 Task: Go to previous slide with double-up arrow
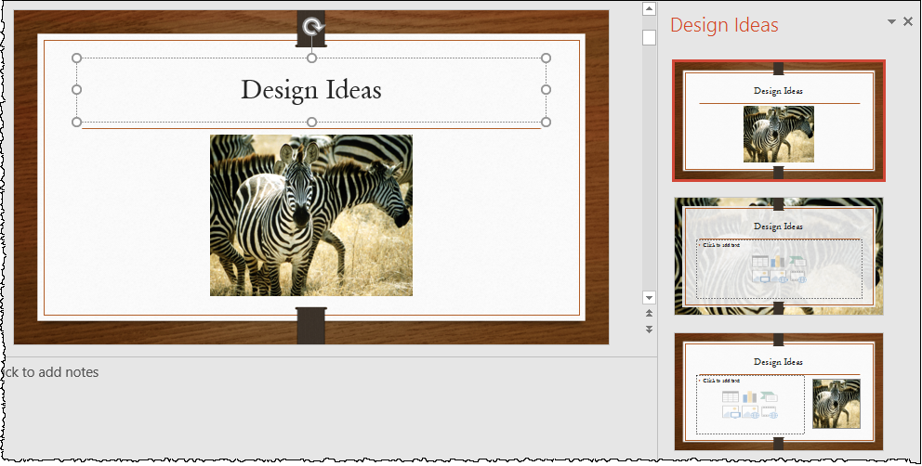649,313
